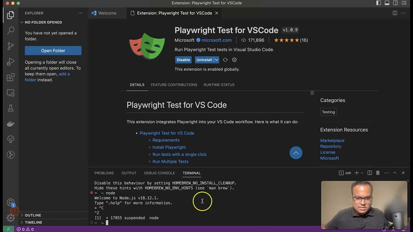Open Uninstall dropdown arrow
This screenshot has width=413, height=232.
(217, 60)
